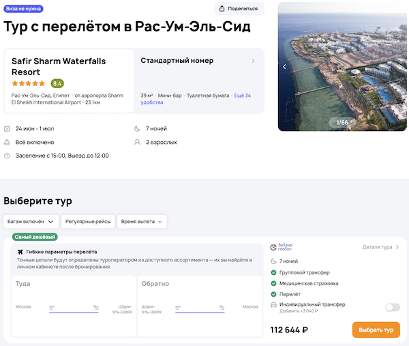Click the Поделиться share icon
The image size is (409, 346).
pyautogui.click(x=223, y=9)
